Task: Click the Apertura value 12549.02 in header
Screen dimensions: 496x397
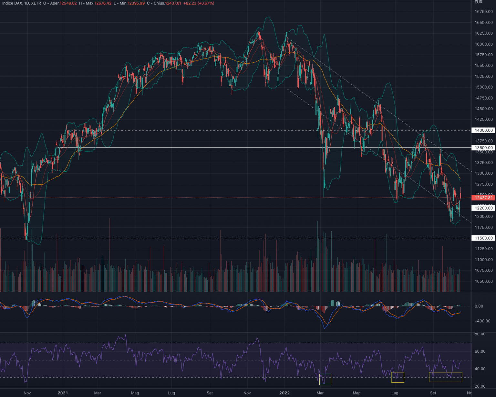Action: click(x=68, y=3)
